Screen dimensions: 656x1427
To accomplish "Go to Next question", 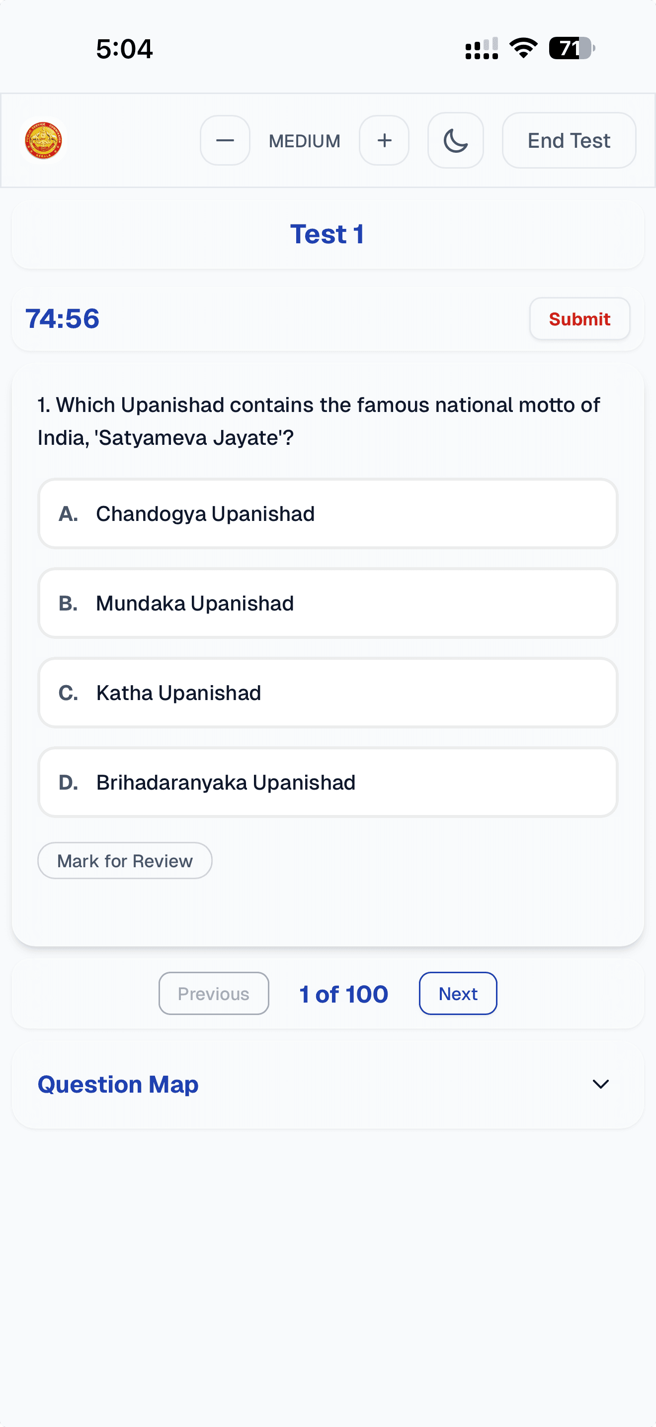I will coord(457,994).
